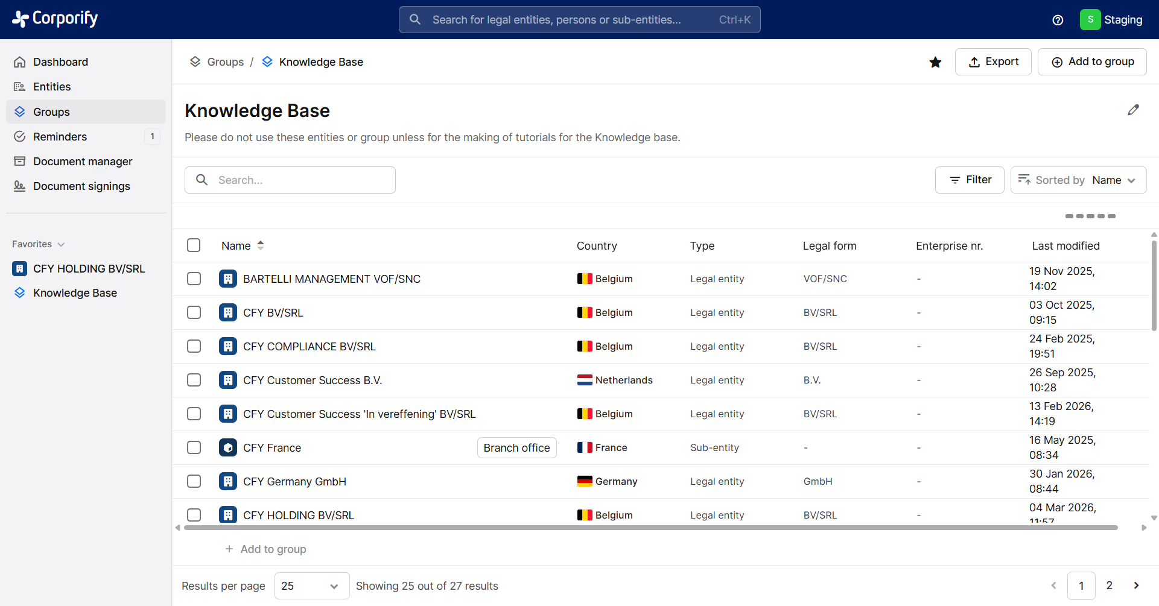Screen dimensions: 1159x606
Task: Check the CFY Customer Success 'In vereffening' row
Action: (194, 414)
